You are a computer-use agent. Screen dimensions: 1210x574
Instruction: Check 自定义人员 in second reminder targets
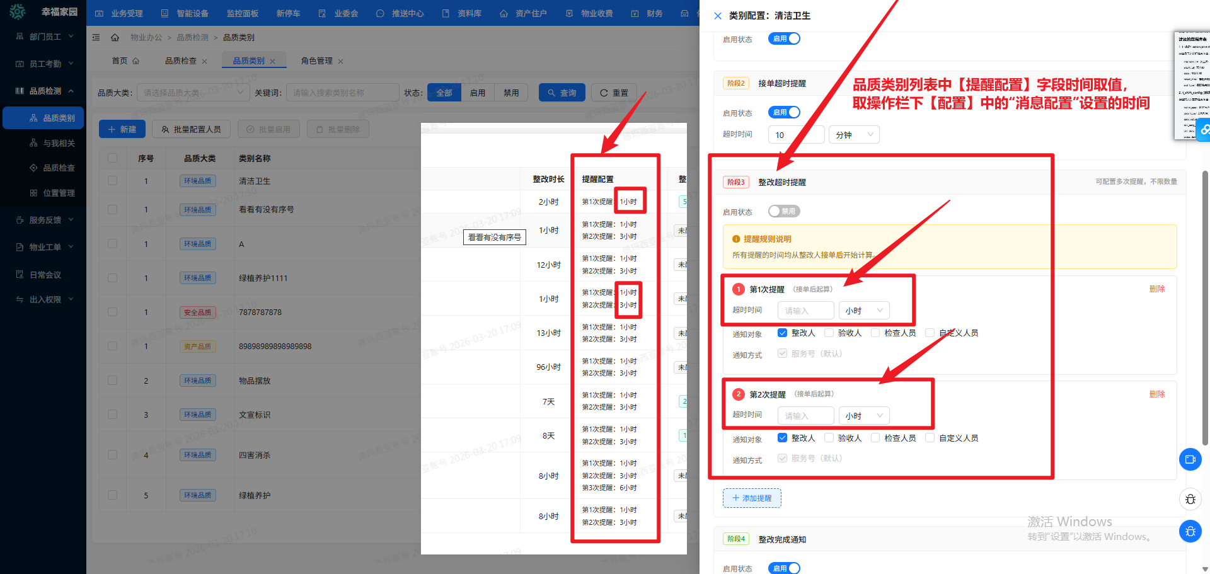[930, 438]
